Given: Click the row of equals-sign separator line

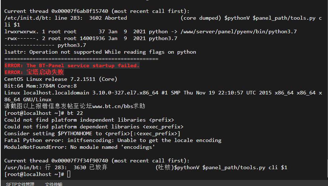Looking at the screenshot, I should (81, 59).
